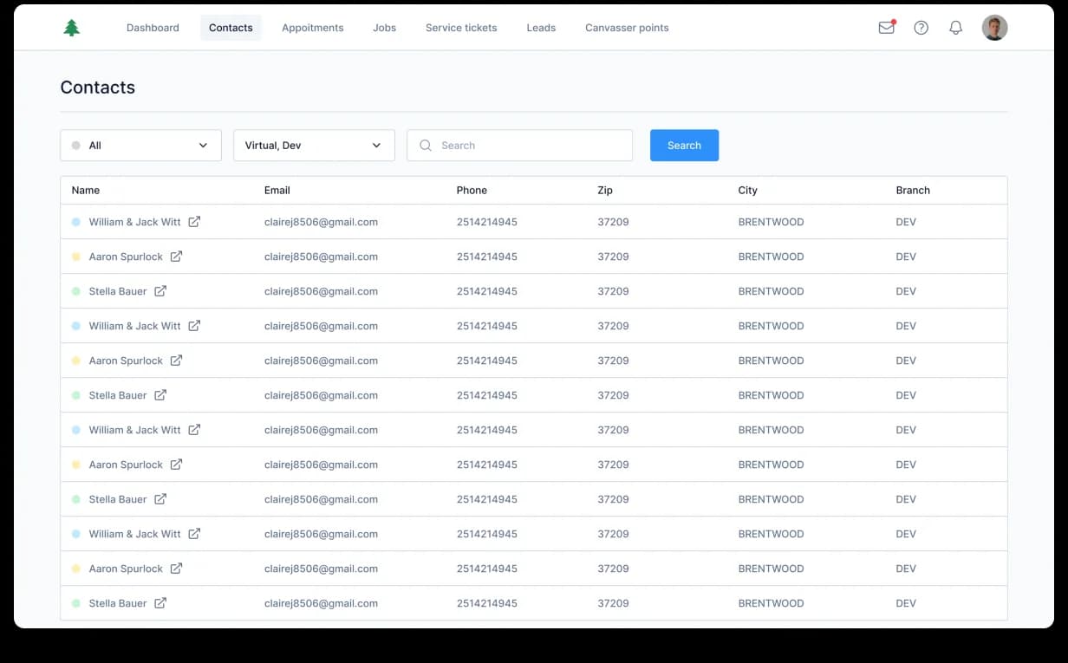
Task: Open the mail inbox icon
Action: tap(886, 28)
